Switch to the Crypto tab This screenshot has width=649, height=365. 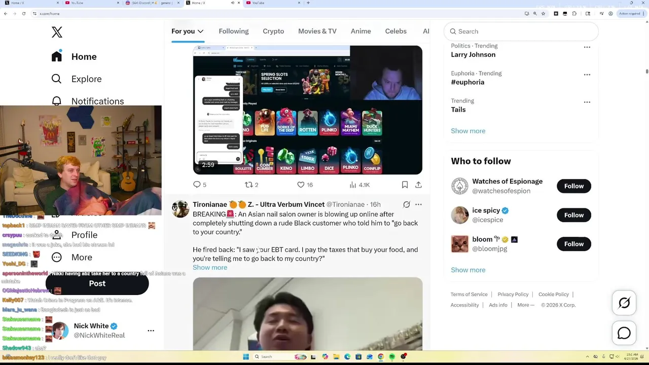pos(273,31)
